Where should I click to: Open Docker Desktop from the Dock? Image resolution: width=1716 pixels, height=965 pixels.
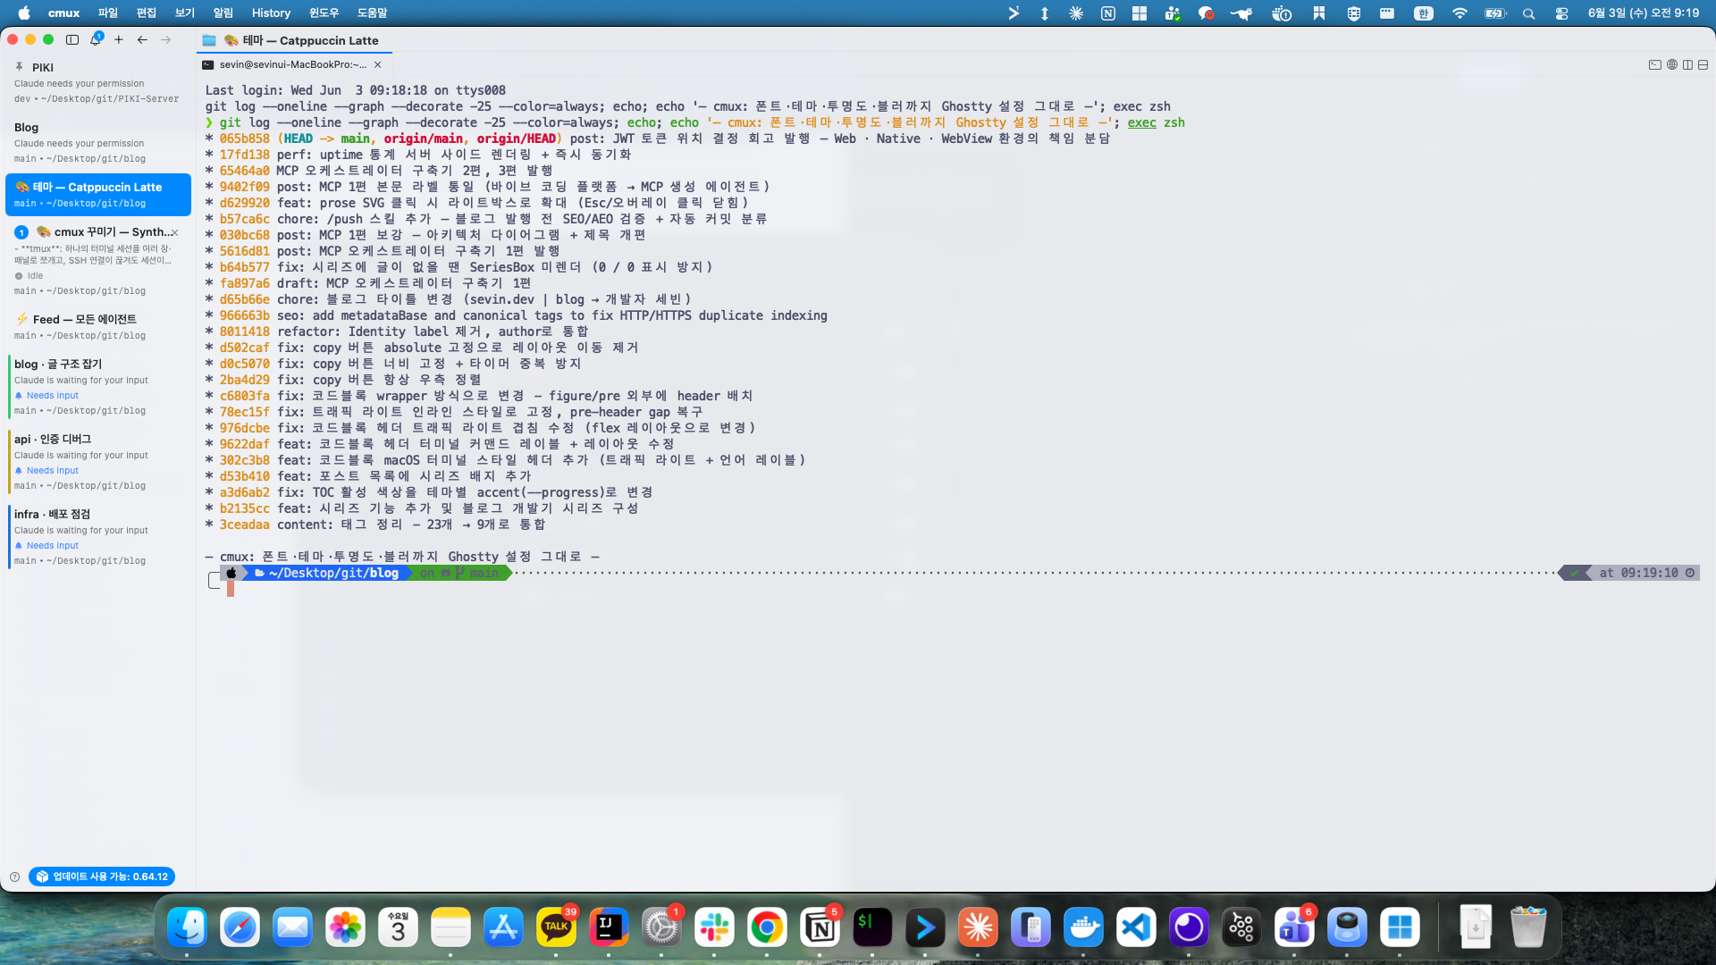1083,927
